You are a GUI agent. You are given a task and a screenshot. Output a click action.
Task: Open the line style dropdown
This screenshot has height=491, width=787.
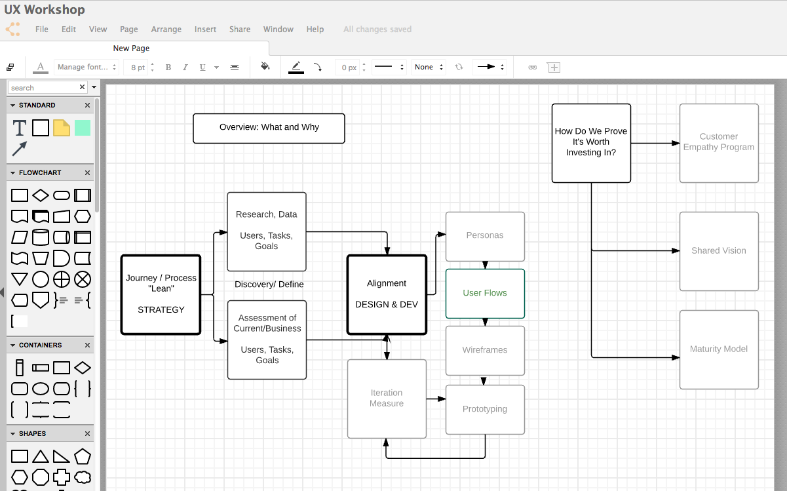[389, 67]
